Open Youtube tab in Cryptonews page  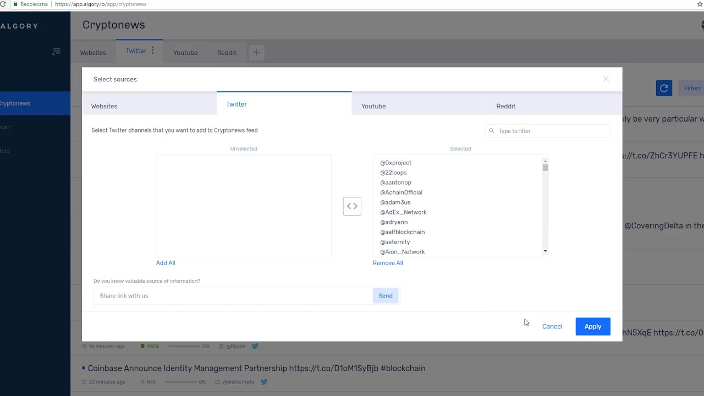[x=185, y=53]
